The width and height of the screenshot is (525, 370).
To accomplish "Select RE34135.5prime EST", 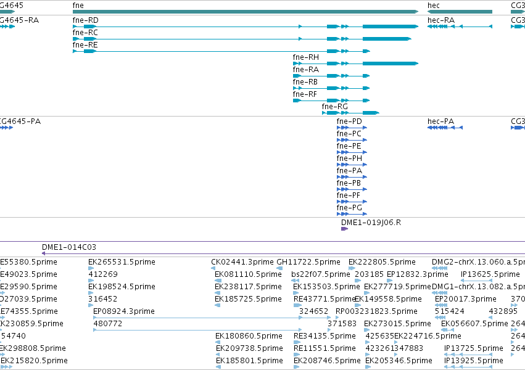I will pos(297,342).
